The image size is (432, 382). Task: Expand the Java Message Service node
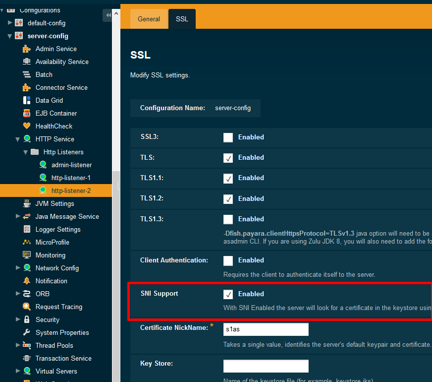coord(18,216)
